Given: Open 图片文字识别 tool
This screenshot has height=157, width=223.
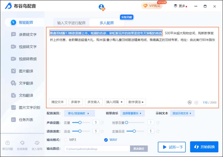Looking at the screenshot, I should click(29, 108).
